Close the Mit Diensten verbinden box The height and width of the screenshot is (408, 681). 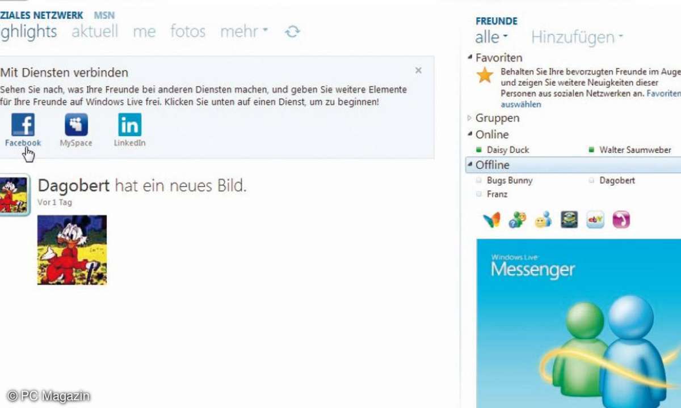418,70
